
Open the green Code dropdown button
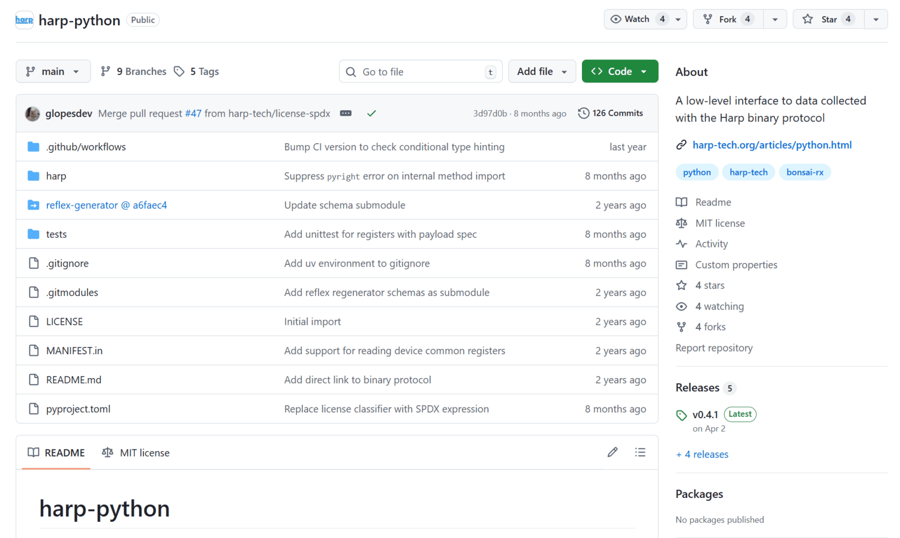pos(620,71)
